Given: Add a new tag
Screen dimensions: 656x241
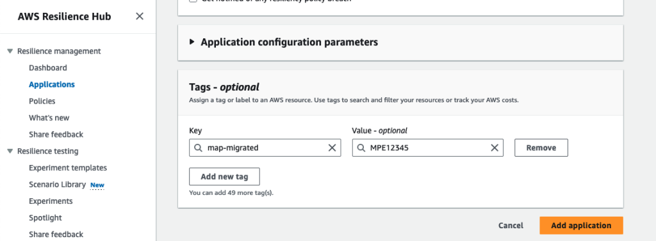Looking at the screenshot, I should pos(224,176).
